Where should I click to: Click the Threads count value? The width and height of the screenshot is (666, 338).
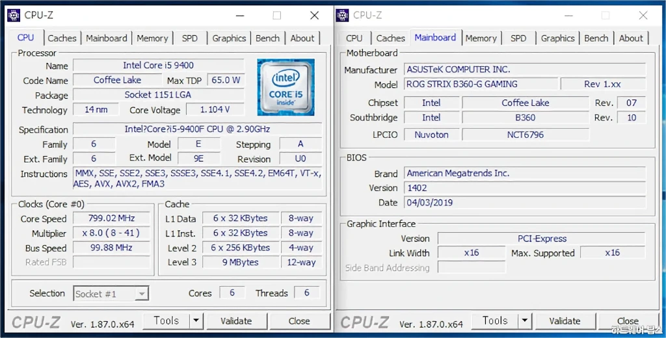[x=307, y=292]
